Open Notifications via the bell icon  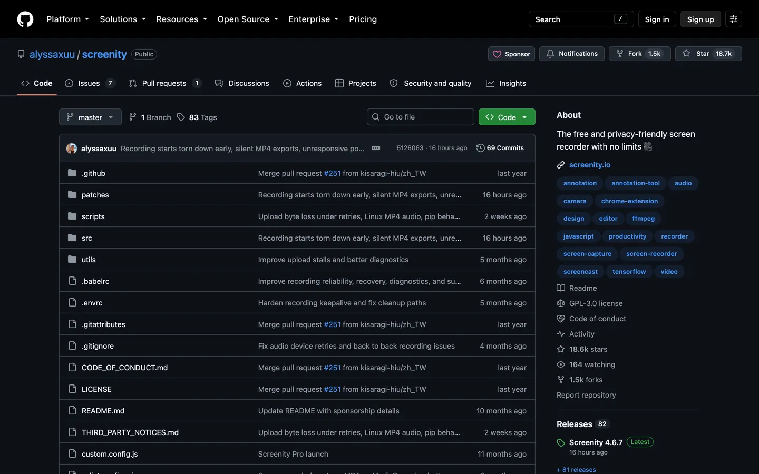(x=572, y=54)
